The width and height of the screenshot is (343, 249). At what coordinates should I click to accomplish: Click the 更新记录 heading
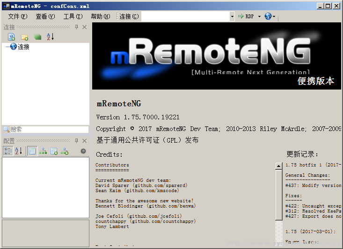302,154
